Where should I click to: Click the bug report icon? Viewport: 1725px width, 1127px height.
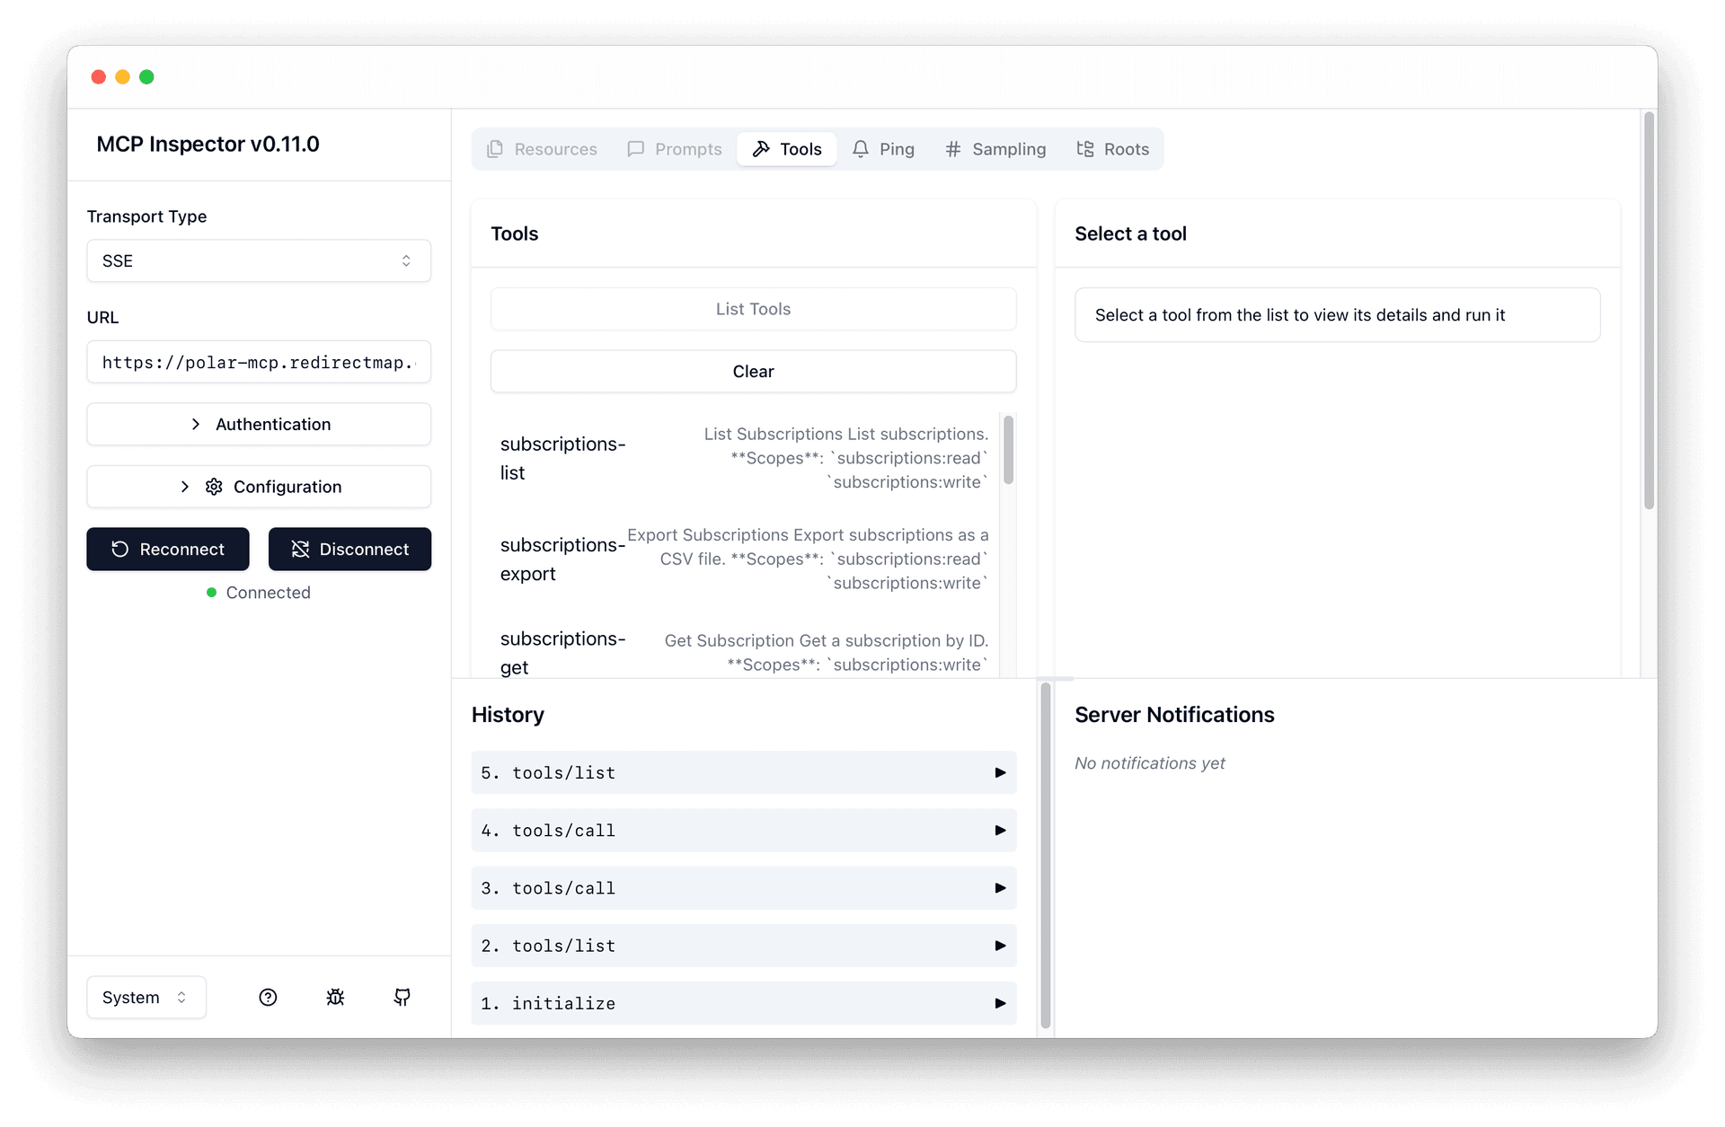coord(335,997)
